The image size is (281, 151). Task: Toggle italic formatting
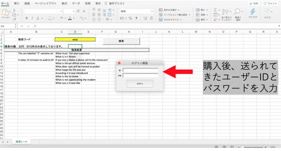coord(32,18)
